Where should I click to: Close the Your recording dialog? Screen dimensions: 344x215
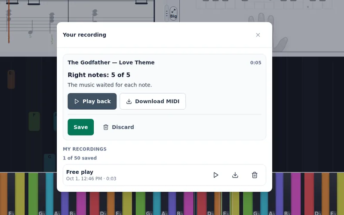258,35
